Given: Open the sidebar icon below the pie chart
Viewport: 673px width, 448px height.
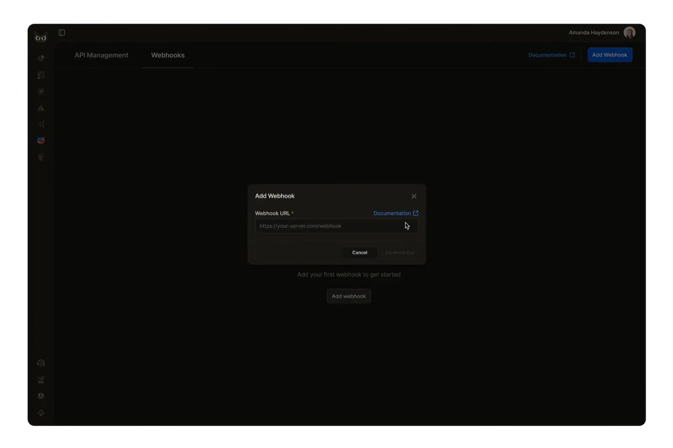Looking at the screenshot, I should click(x=41, y=75).
